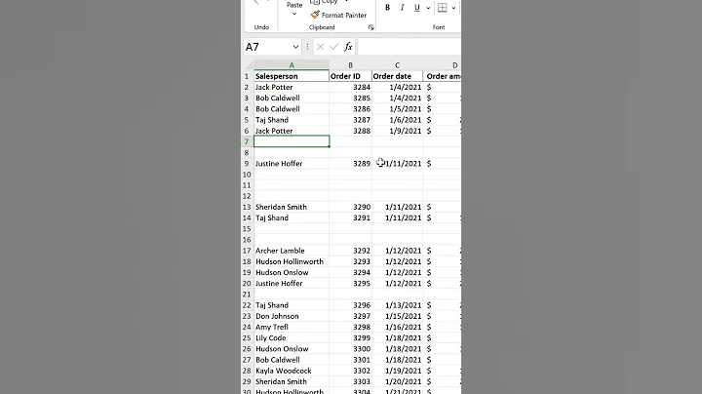
Task: Click the Format Painter button
Action: (x=338, y=15)
